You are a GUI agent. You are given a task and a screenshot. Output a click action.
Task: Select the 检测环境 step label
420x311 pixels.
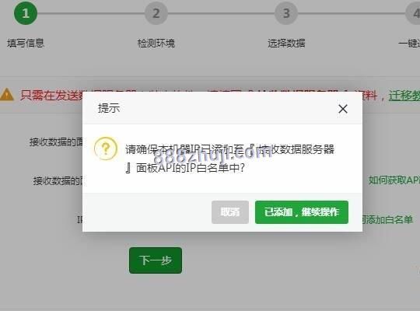156,43
